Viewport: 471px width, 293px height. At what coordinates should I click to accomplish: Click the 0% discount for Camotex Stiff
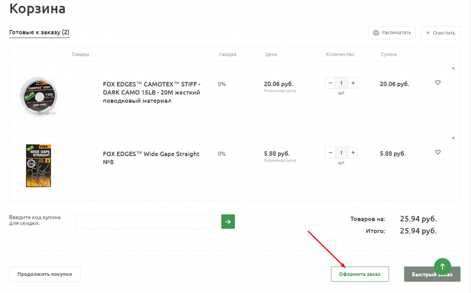(222, 84)
